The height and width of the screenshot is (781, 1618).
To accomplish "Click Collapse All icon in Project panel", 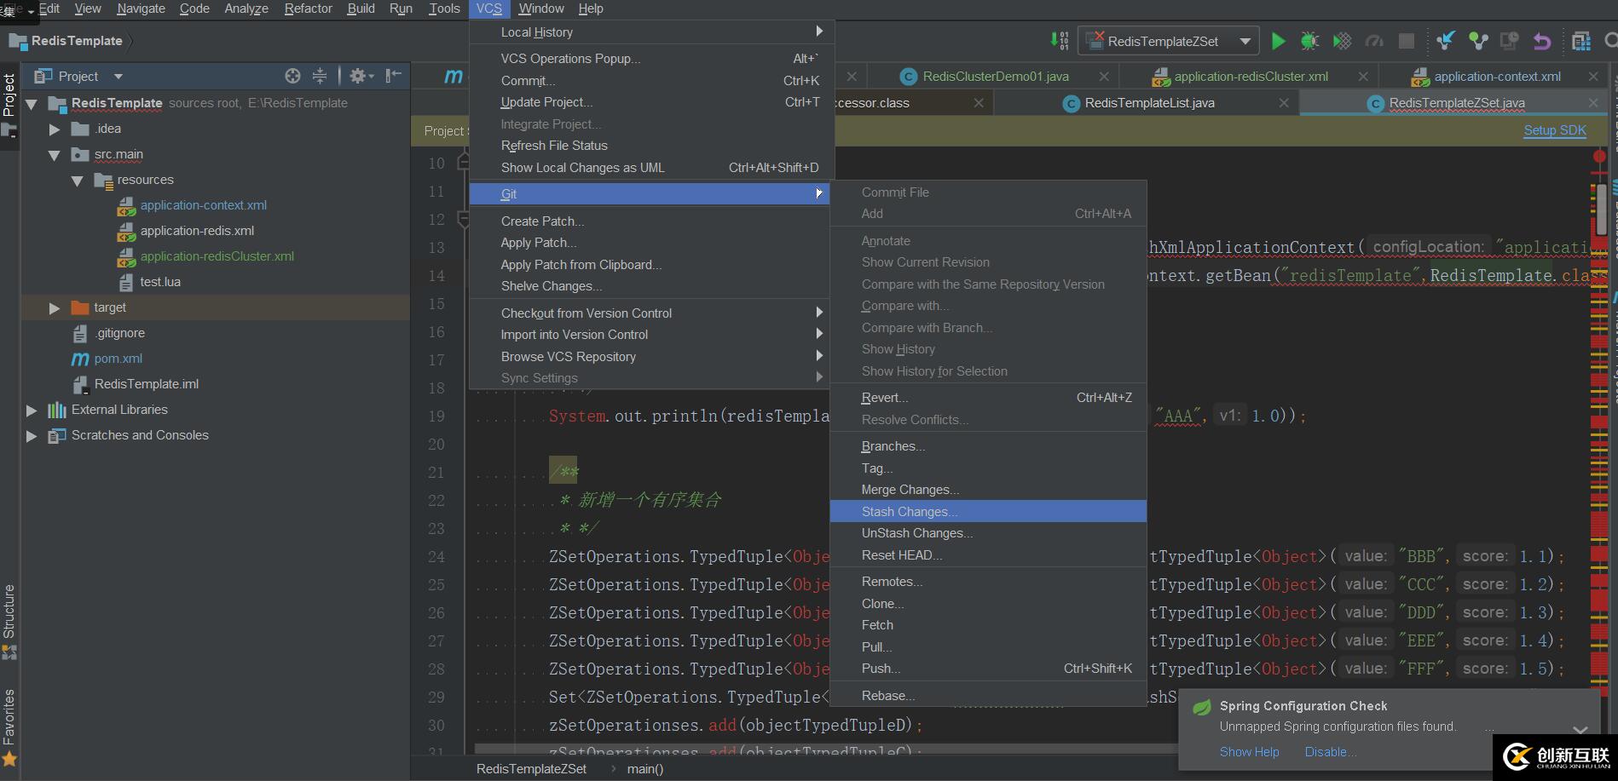I will [320, 76].
